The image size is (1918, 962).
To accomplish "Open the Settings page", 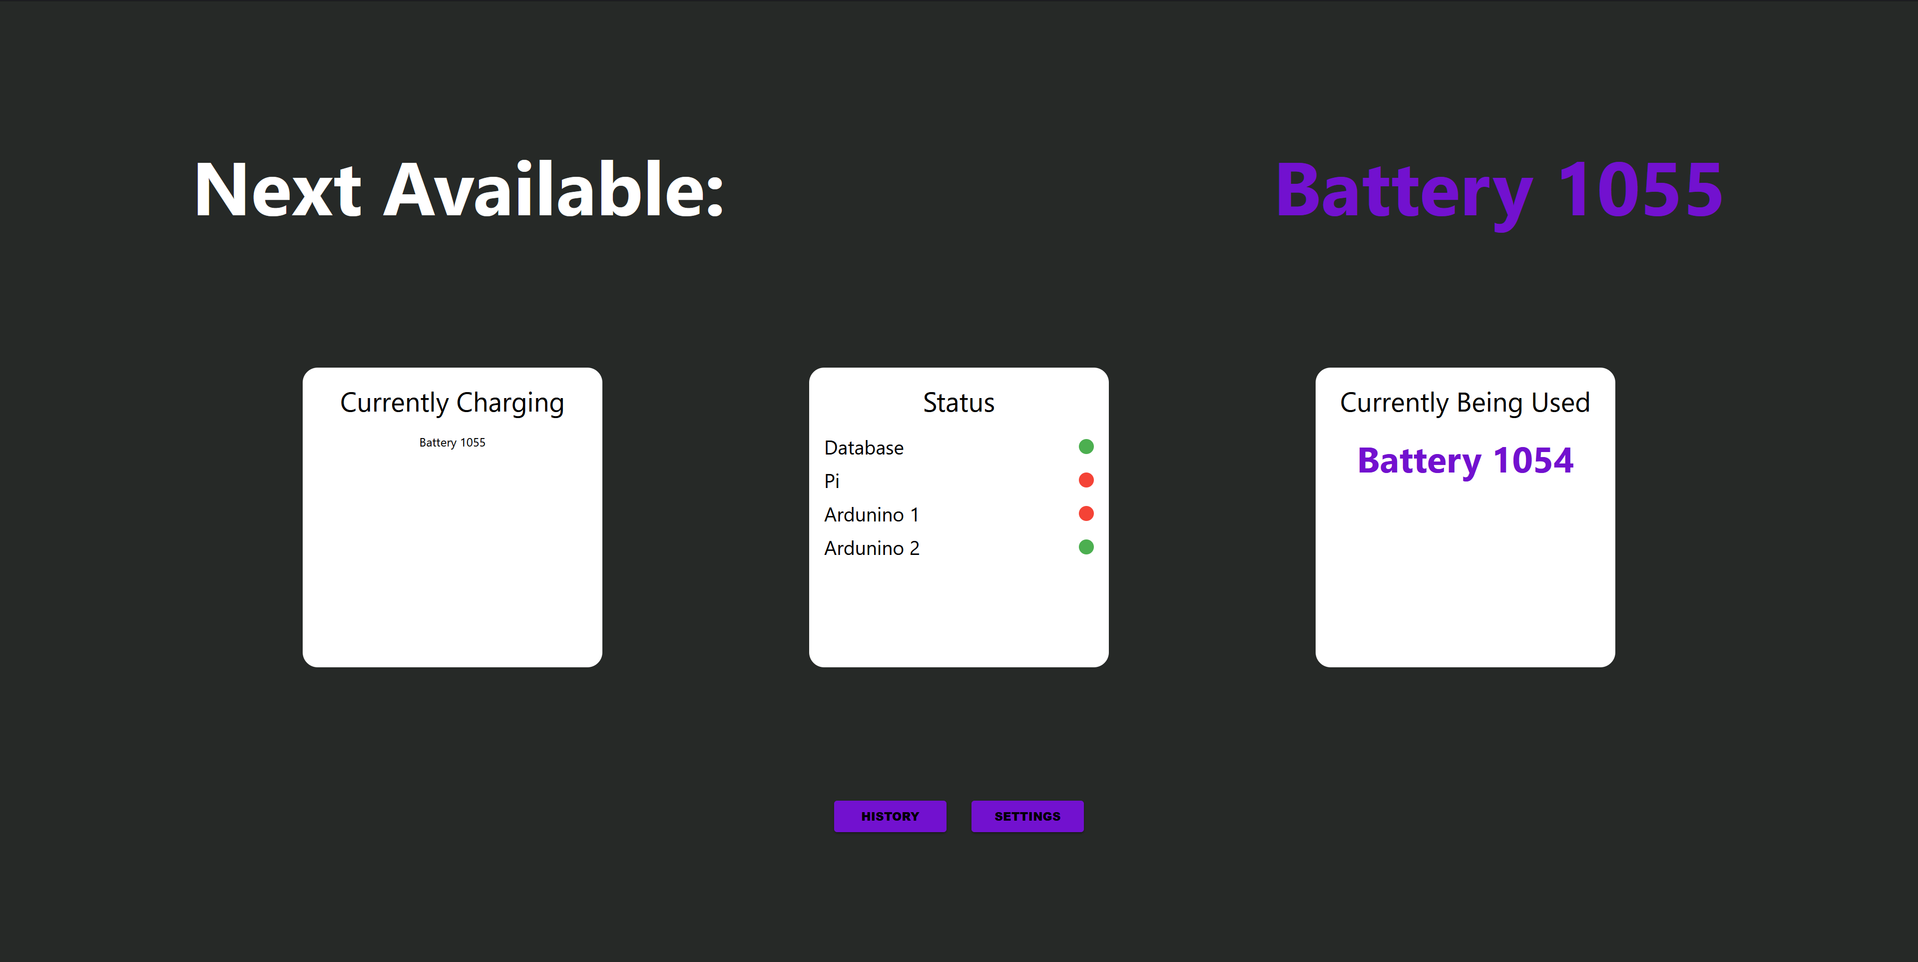I will (x=1027, y=816).
